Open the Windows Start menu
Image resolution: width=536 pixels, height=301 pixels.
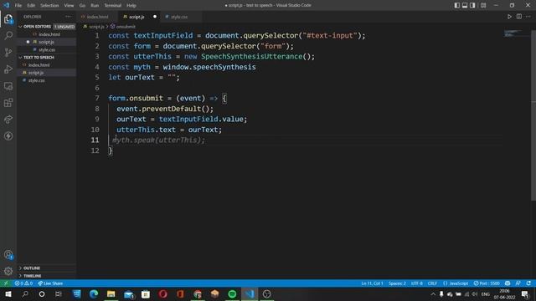(8, 293)
